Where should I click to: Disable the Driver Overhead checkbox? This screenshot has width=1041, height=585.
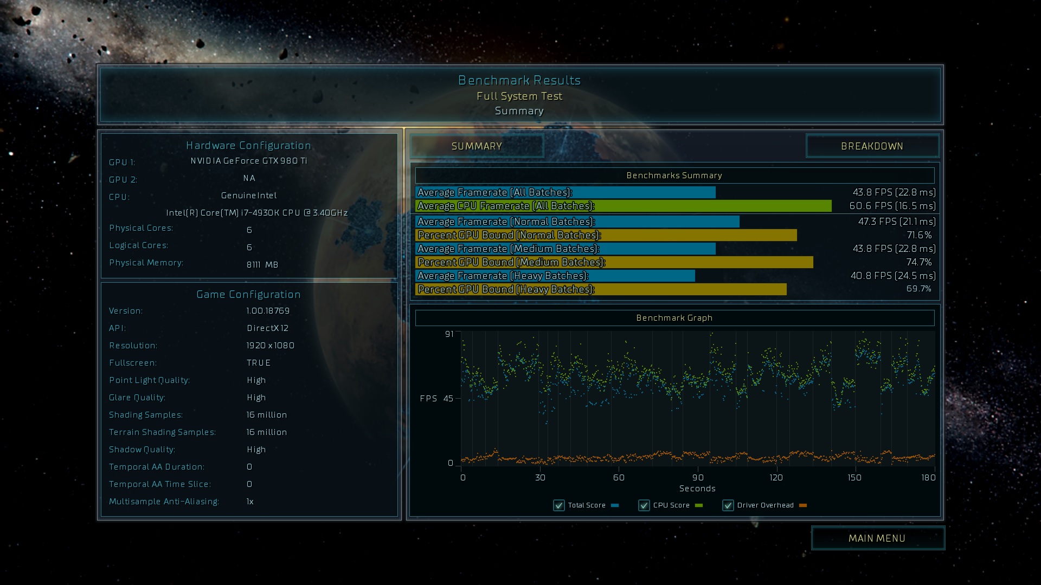pyautogui.click(x=728, y=505)
